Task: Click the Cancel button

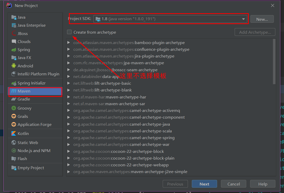Action: coord(233,184)
